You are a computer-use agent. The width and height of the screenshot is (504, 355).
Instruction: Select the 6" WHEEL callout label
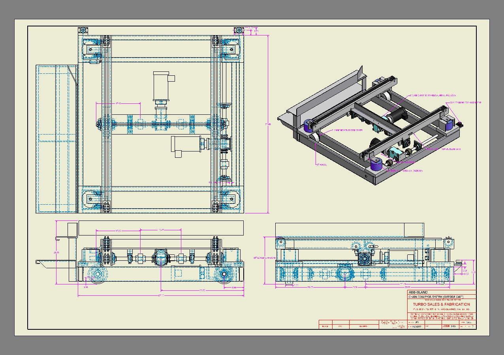pyautogui.click(x=322, y=164)
